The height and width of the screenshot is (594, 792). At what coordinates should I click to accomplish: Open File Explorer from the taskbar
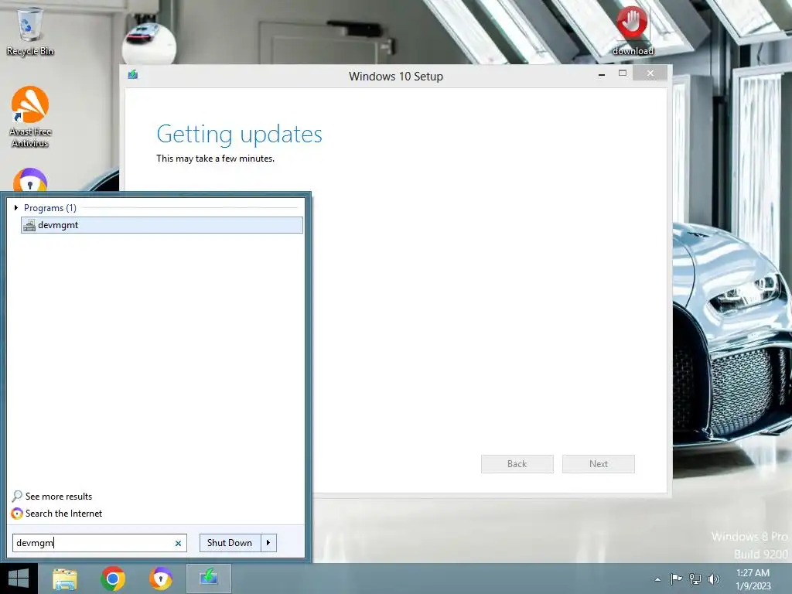click(65, 579)
